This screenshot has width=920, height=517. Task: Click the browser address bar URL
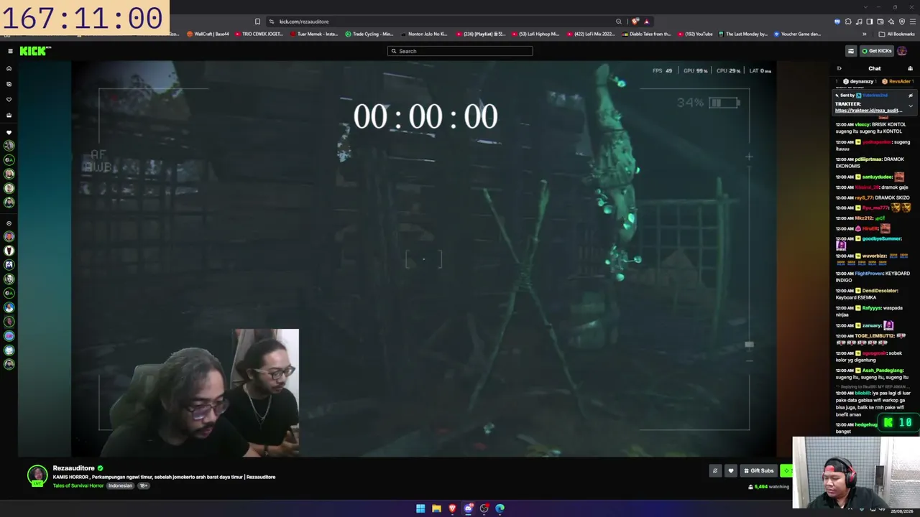coord(303,22)
